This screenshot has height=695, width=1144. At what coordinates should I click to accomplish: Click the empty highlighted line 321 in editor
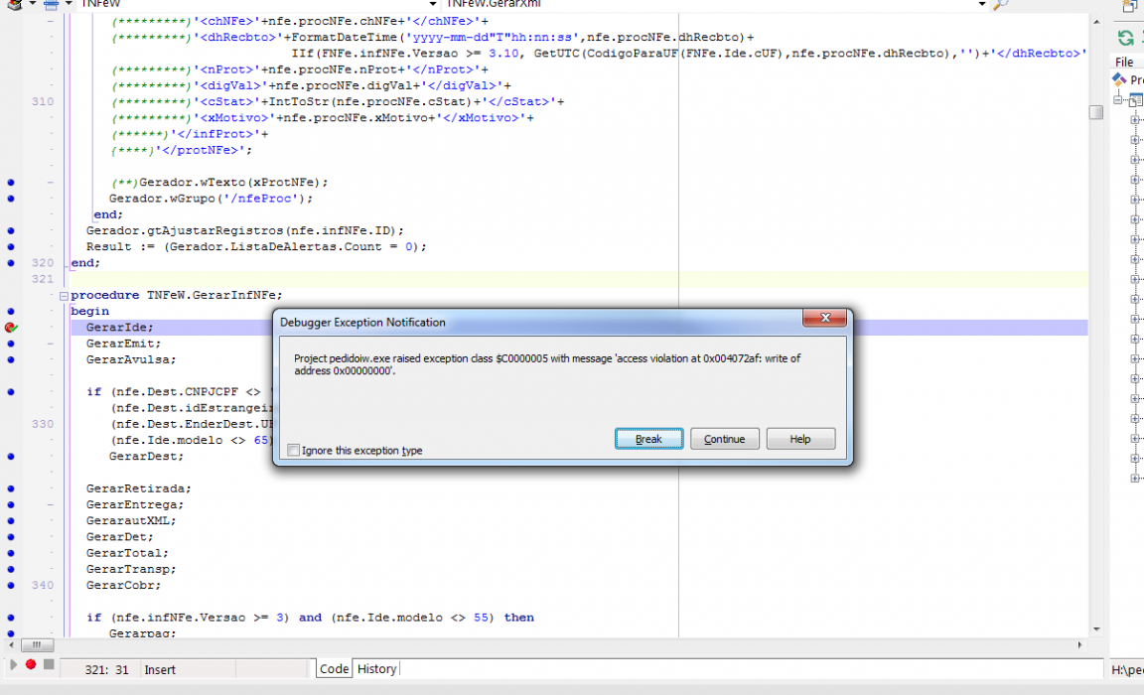[x=578, y=279]
